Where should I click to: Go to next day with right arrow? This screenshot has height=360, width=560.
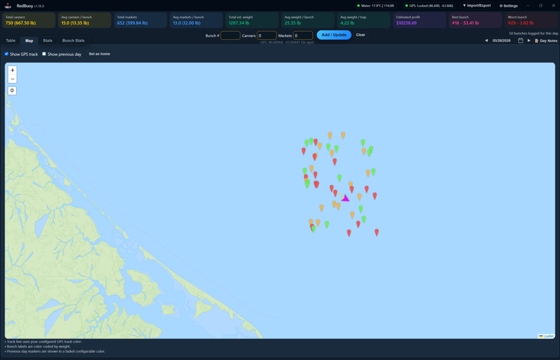(x=529, y=41)
